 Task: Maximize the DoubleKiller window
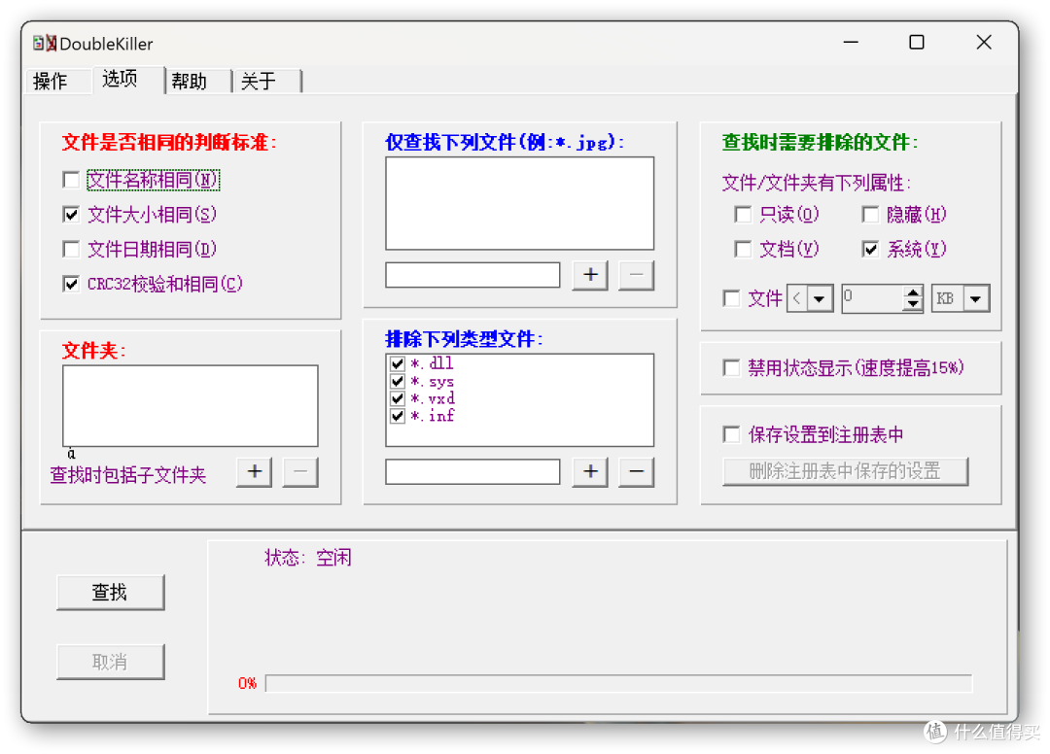[x=917, y=43]
